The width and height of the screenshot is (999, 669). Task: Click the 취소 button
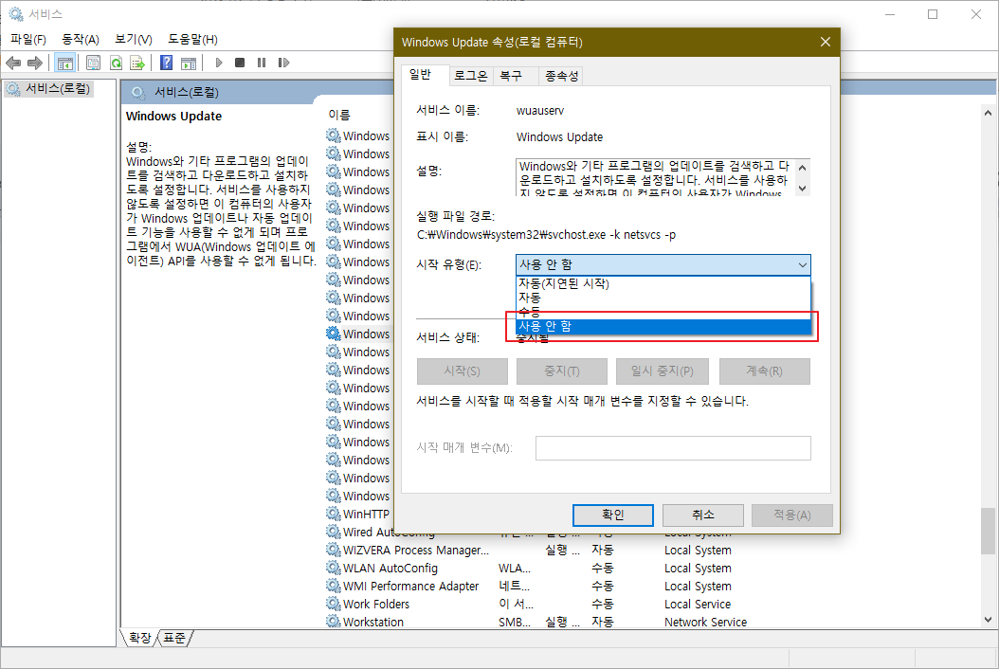(702, 515)
